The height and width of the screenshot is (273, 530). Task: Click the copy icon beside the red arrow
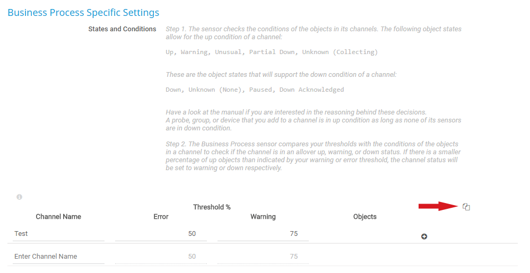466,207
